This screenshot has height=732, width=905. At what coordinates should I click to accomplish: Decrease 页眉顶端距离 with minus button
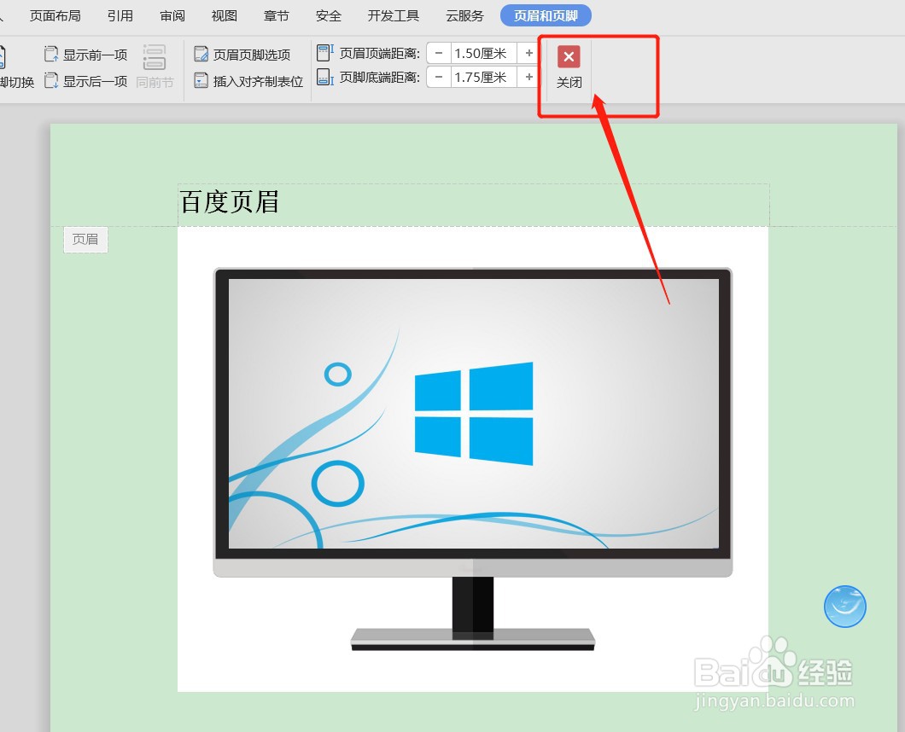coord(439,53)
